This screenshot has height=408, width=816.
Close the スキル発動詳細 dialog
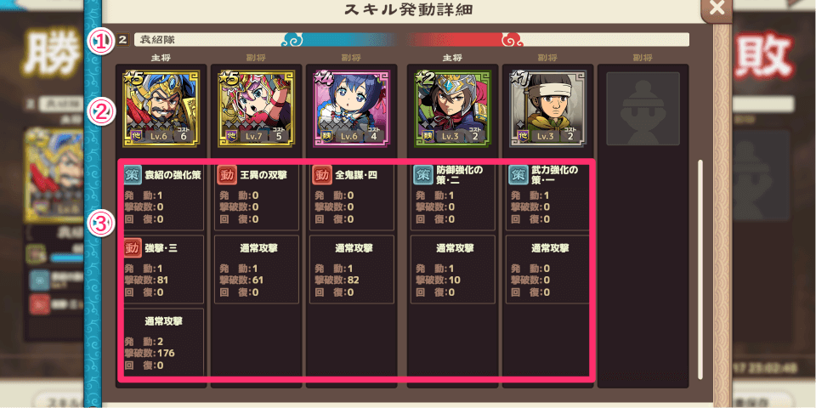click(717, 8)
